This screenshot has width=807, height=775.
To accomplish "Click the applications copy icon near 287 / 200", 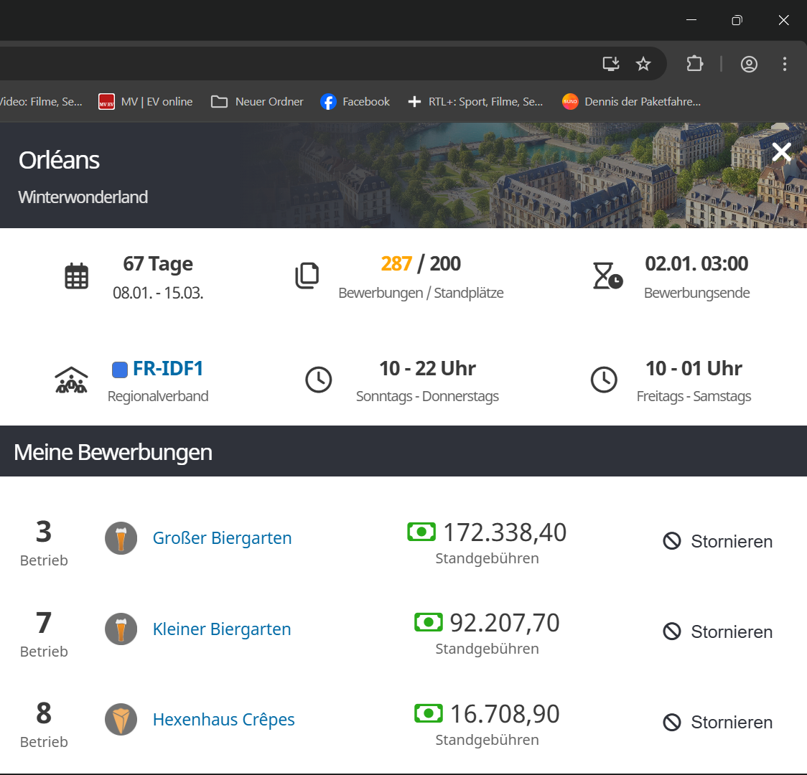I will click(307, 276).
